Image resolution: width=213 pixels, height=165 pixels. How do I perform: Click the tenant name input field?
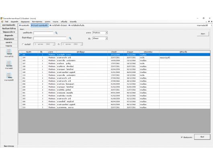point(50,38)
